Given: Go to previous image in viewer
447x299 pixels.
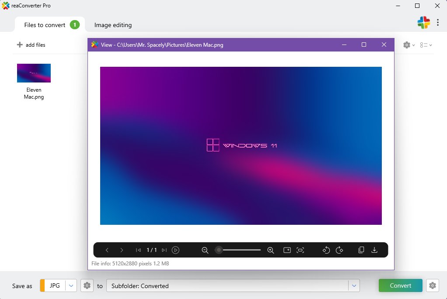Looking at the screenshot, I should (x=107, y=250).
